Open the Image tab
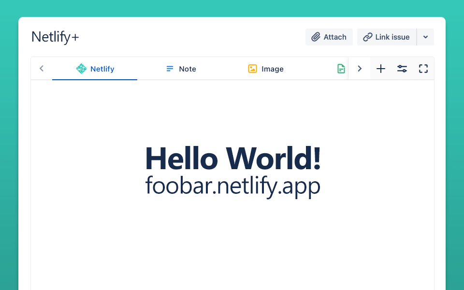The width and height of the screenshot is (464, 290). click(x=266, y=69)
